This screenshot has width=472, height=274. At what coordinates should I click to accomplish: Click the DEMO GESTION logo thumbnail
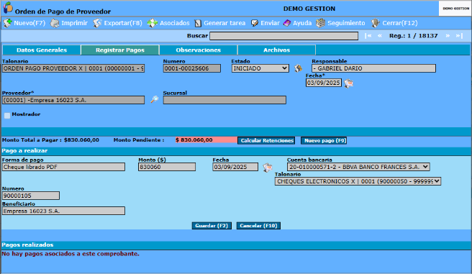click(455, 9)
